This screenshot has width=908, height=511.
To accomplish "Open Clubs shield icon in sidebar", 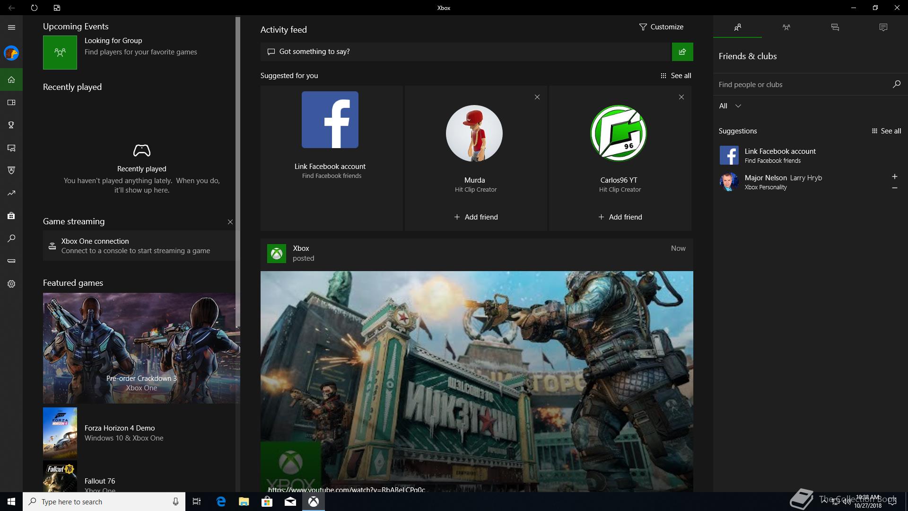I will tap(11, 170).
